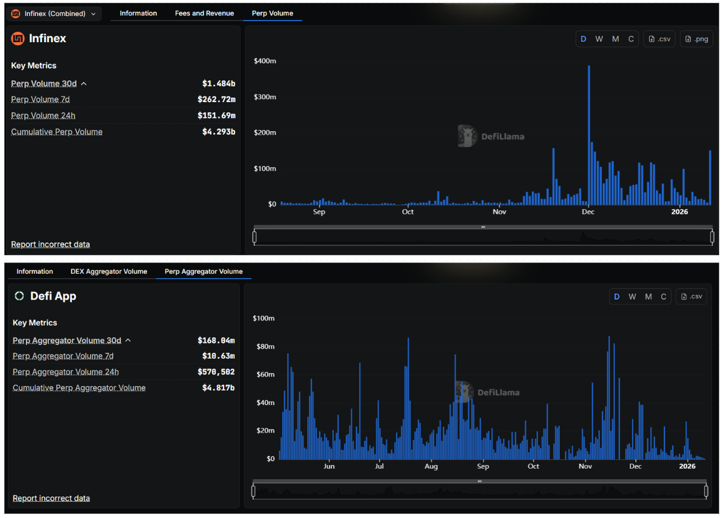Click Report incorrect data under Infinex
Screen dimensions: 721x518
click(50, 244)
